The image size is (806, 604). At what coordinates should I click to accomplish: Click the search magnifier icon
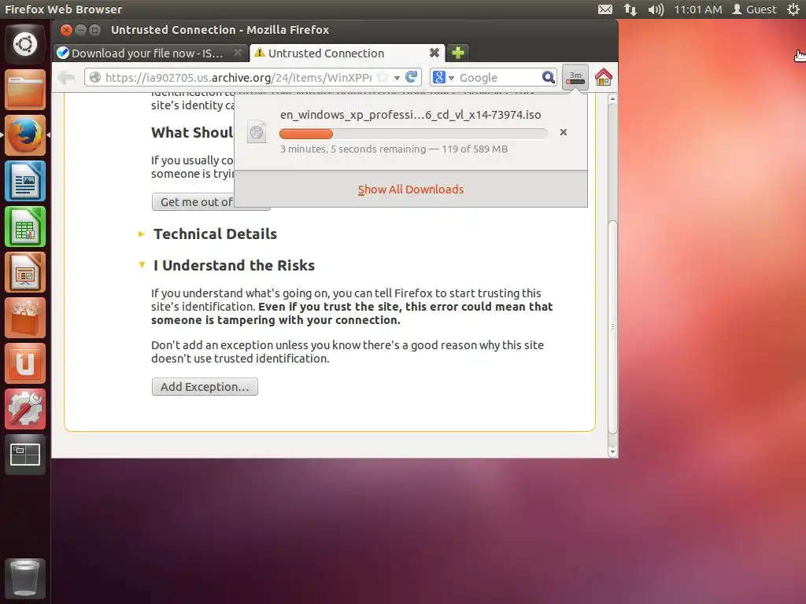(x=549, y=78)
